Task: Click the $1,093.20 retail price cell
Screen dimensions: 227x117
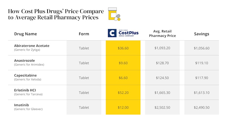Action: [162, 48]
